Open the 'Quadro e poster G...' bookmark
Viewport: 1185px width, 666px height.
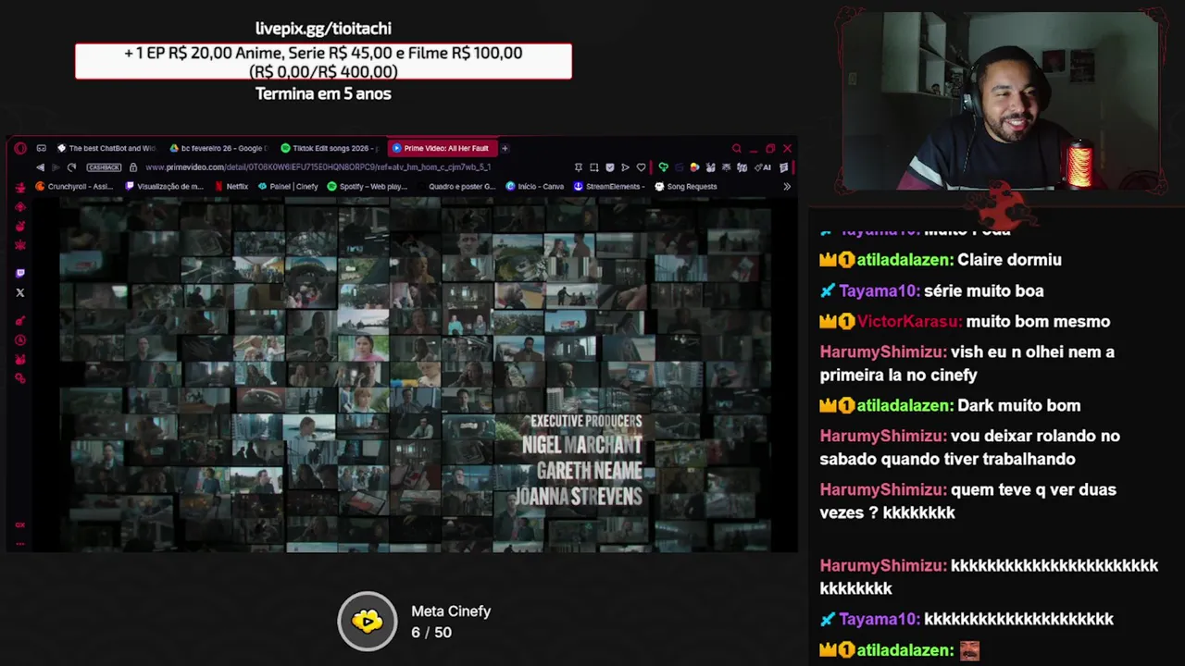[455, 186]
